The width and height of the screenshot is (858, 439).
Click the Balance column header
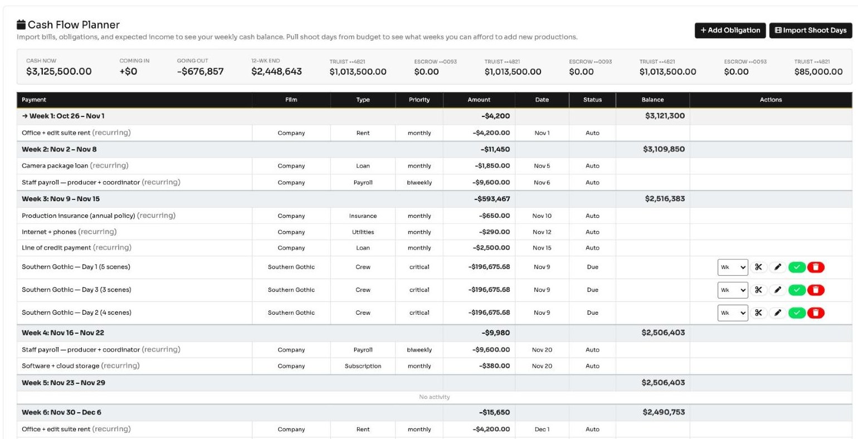click(652, 100)
